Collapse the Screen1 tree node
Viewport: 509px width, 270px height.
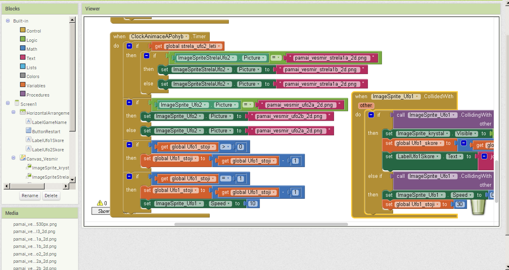(x=8, y=104)
